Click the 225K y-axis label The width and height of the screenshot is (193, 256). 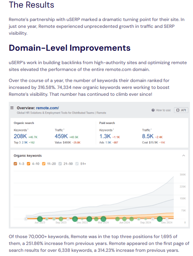click(x=183, y=187)
